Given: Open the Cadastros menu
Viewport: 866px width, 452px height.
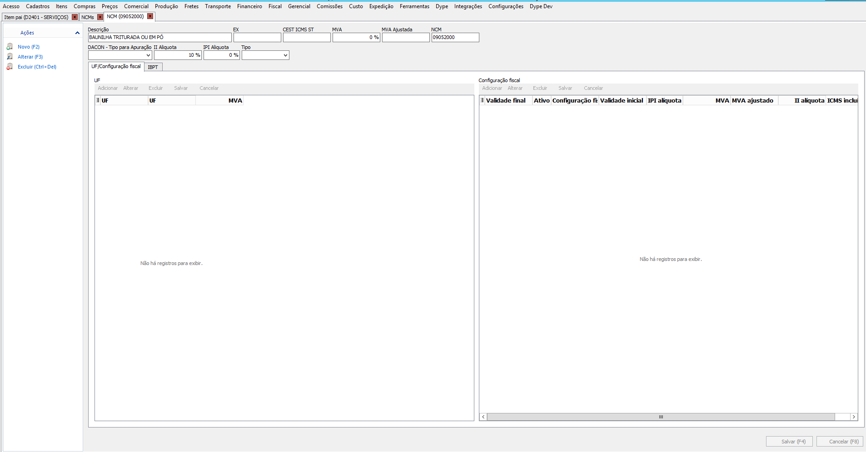Looking at the screenshot, I should [38, 6].
